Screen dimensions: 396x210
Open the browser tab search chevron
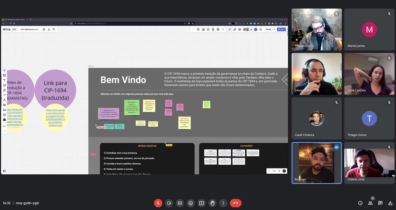coord(275,19)
